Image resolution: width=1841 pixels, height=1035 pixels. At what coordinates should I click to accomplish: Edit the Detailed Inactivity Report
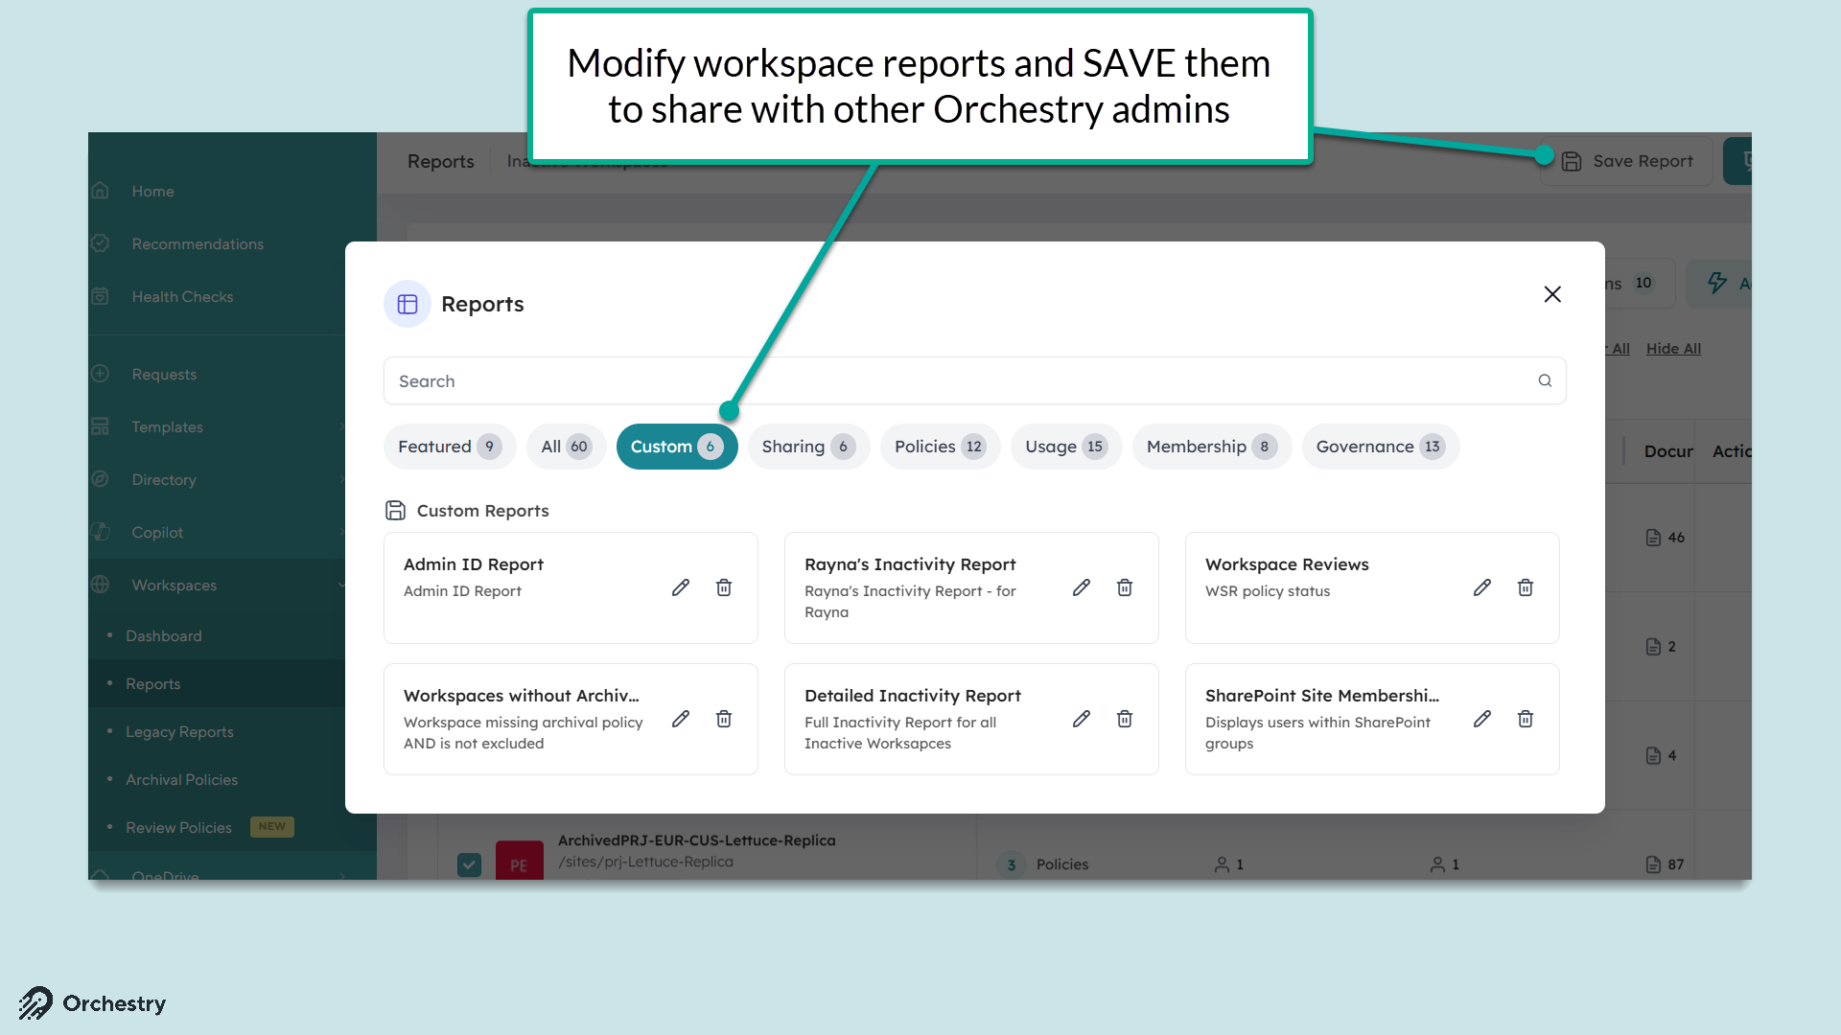tap(1082, 719)
